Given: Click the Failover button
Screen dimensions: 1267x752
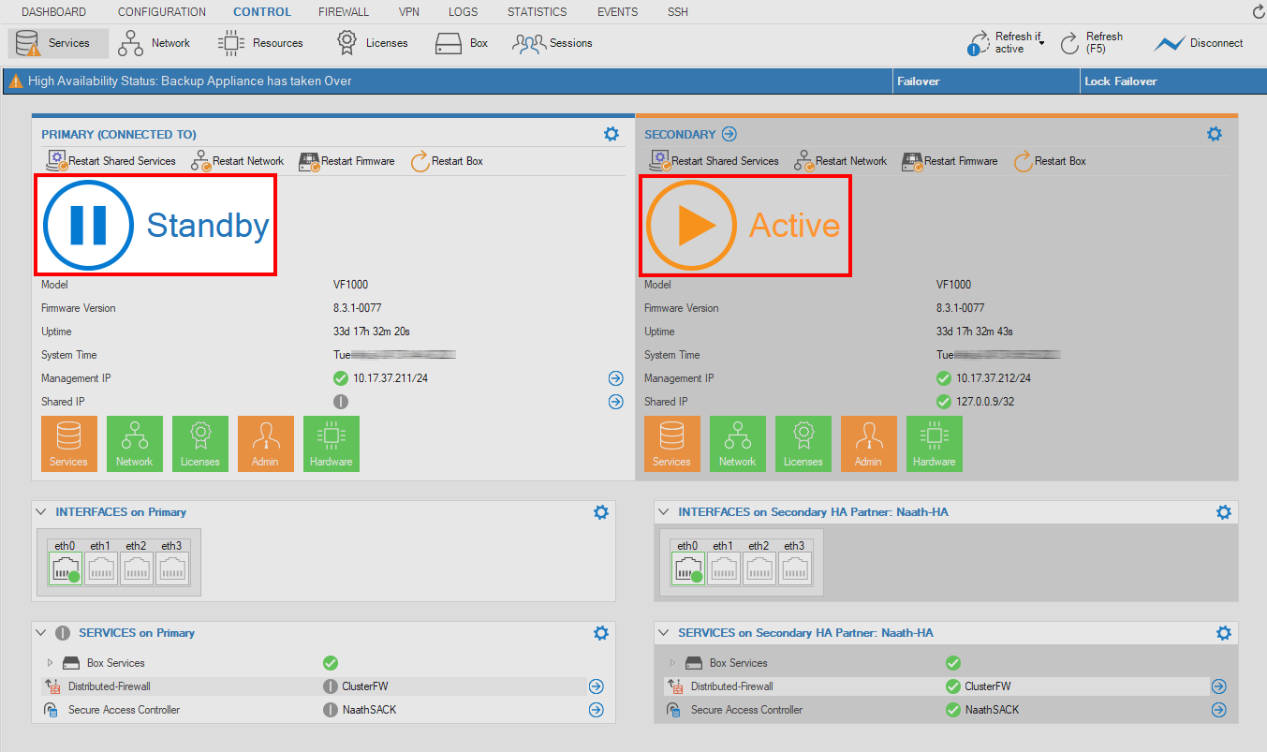Looking at the screenshot, I should (x=918, y=81).
